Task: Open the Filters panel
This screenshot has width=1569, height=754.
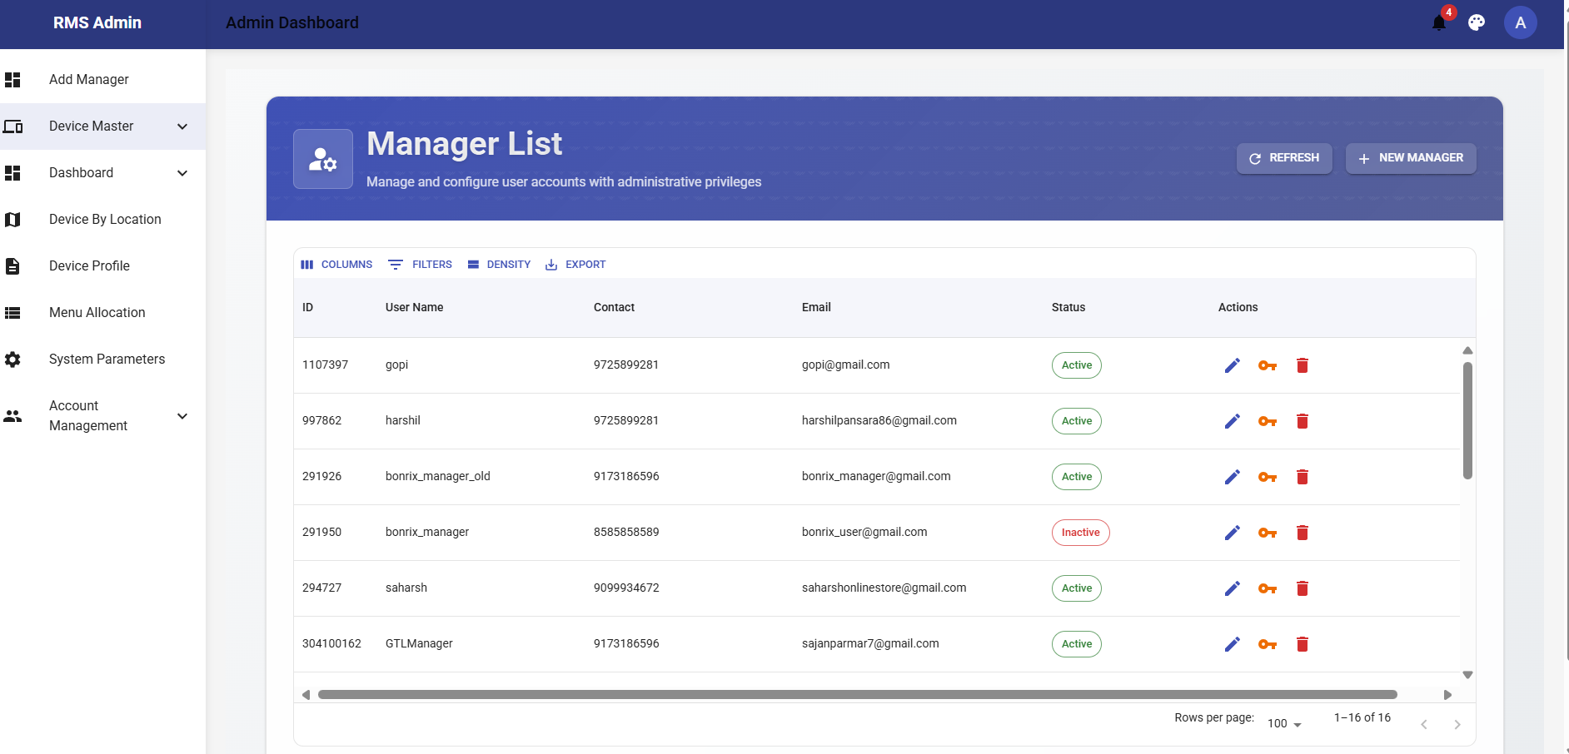Action: click(421, 265)
